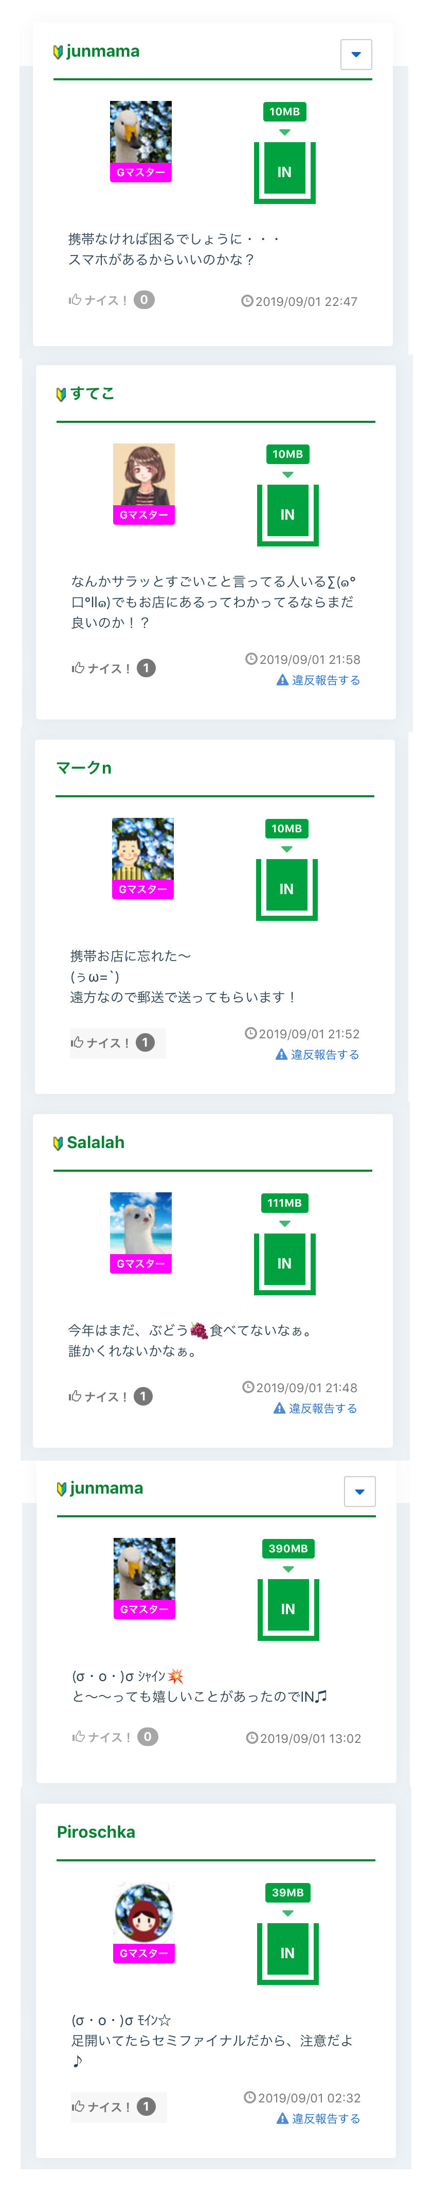This screenshot has width=433, height=2191.
Task: Report Piroschka's post as violation
Action: point(318,2119)
